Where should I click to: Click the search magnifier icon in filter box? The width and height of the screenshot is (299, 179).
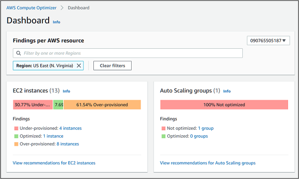pyautogui.click(x=18, y=53)
